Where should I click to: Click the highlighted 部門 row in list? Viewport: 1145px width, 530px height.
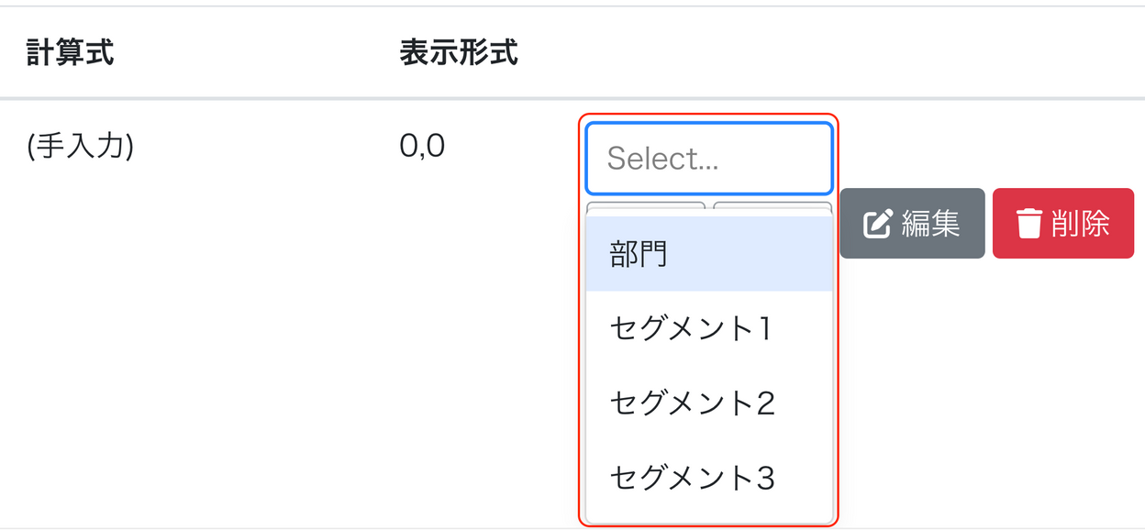click(709, 254)
